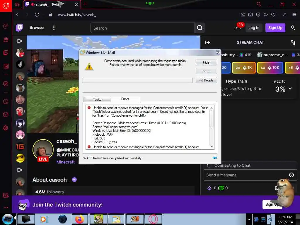This screenshot has height=225, width=300.
Task: Click the purple Sign Up button in header
Action: click(x=275, y=28)
